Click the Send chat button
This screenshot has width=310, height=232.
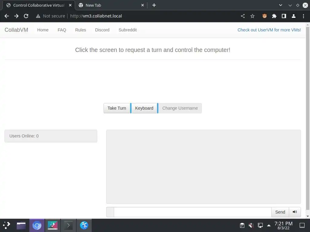(280, 212)
